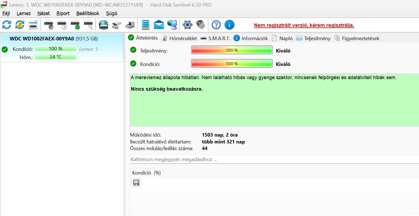Switch to the Áttekintés tab
Image resolution: width=419 pixels, height=216 pixels.
click(143, 38)
